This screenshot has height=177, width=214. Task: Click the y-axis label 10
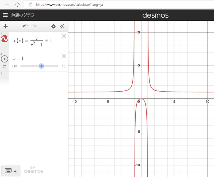138,32
